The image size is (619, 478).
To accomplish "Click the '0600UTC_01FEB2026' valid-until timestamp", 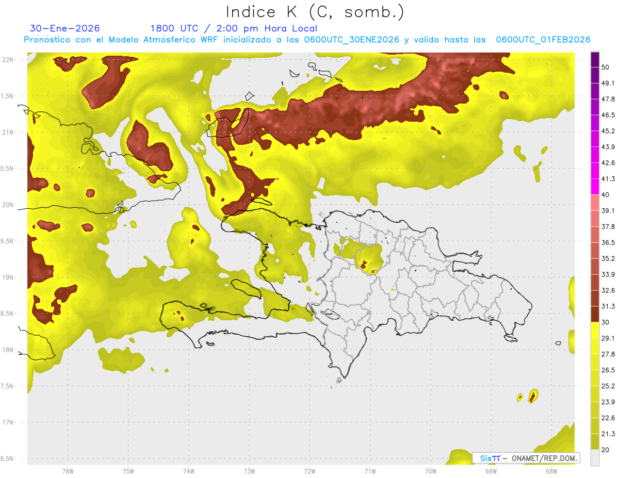I will pyautogui.click(x=543, y=40).
